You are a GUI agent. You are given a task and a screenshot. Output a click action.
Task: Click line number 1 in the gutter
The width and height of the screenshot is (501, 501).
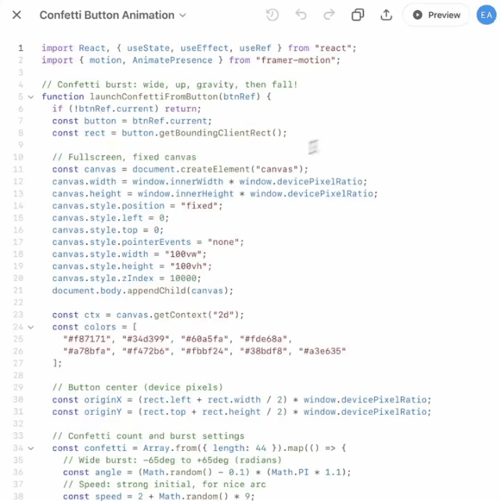20,49
